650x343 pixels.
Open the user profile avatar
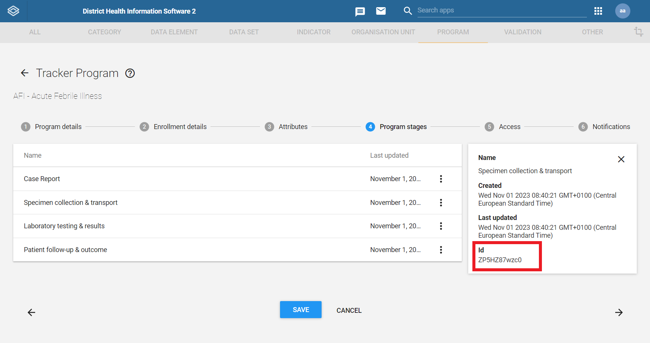[x=622, y=11]
